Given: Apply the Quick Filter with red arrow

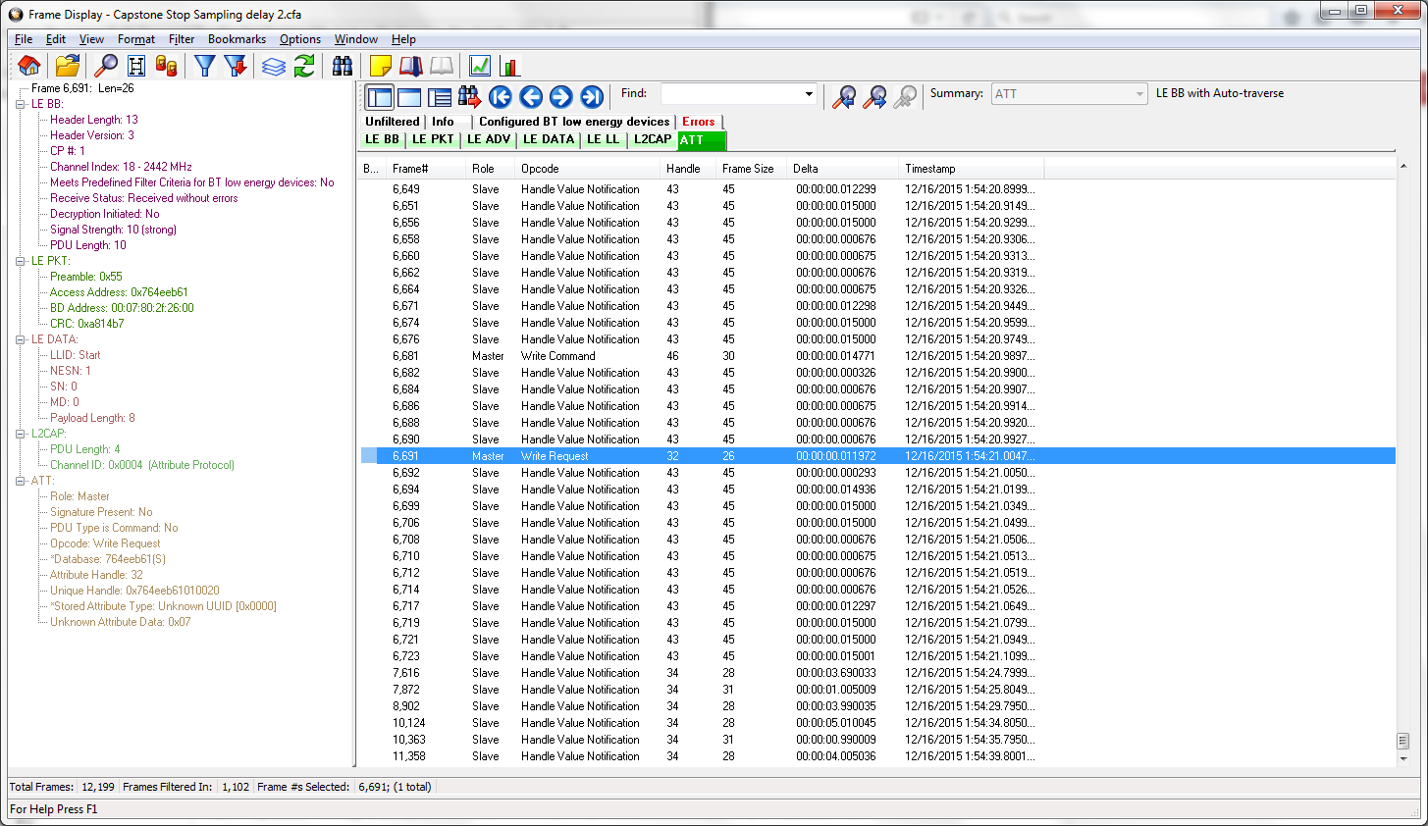Looking at the screenshot, I should 235,66.
